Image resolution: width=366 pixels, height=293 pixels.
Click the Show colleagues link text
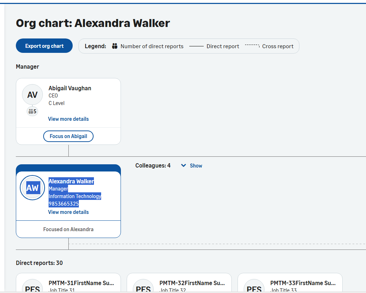[196, 166]
